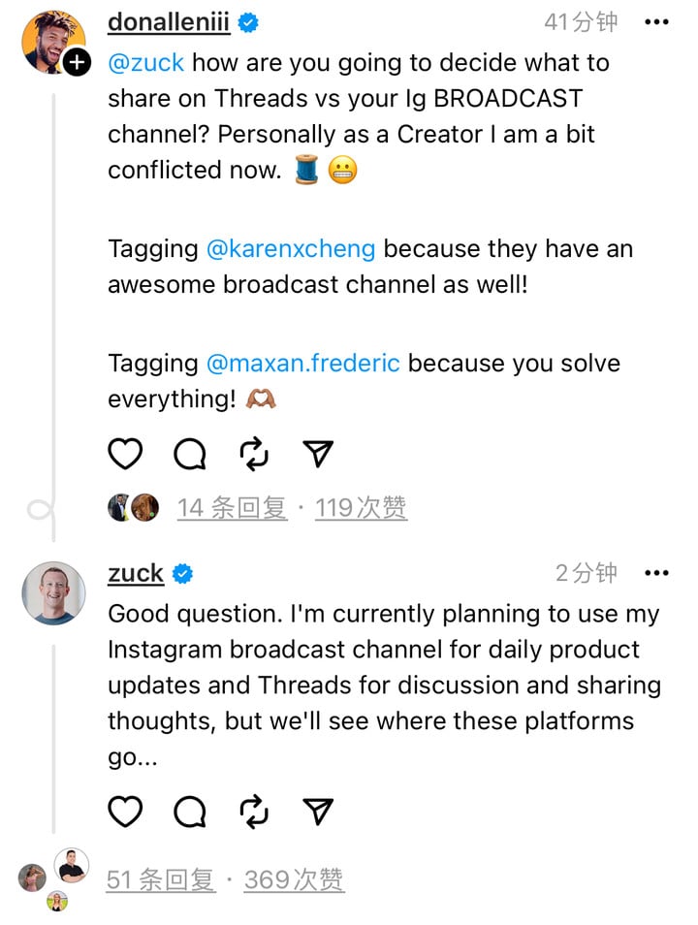Open three-dot menu on zuck's reply
This screenshot has width=698, height=925.
pyautogui.click(x=656, y=573)
